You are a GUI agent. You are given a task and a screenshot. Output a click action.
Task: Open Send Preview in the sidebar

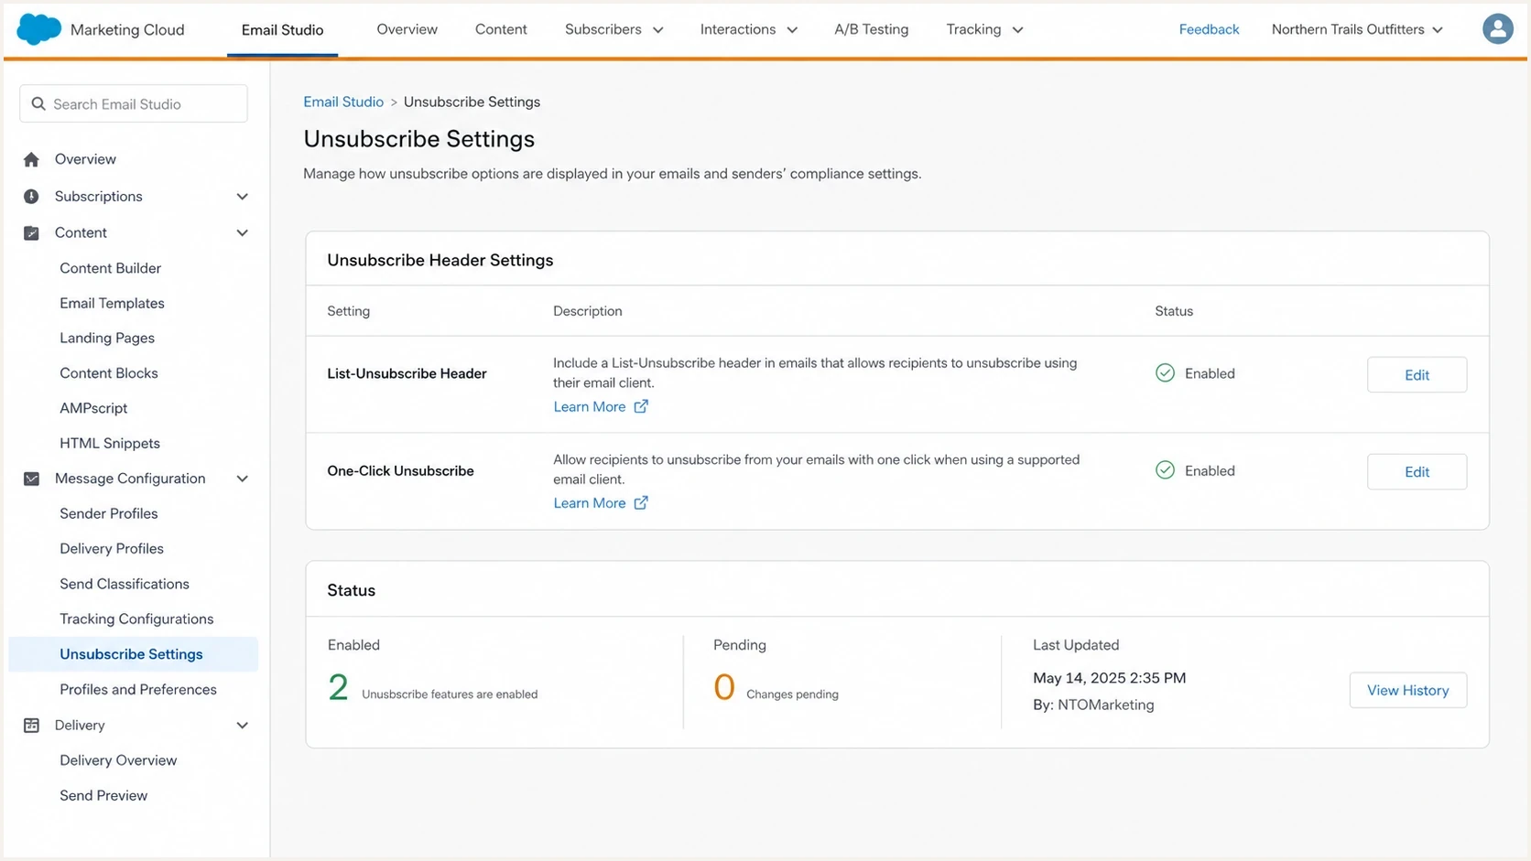pyautogui.click(x=103, y=796)
